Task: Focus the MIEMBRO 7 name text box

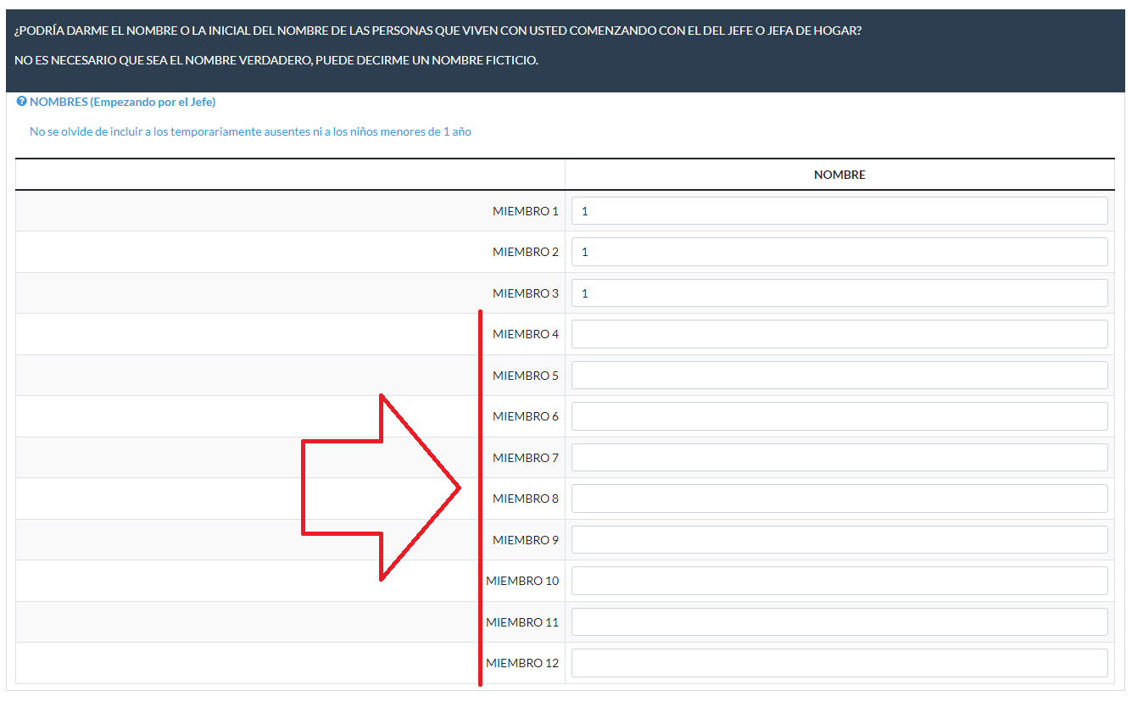Action: 839,458
